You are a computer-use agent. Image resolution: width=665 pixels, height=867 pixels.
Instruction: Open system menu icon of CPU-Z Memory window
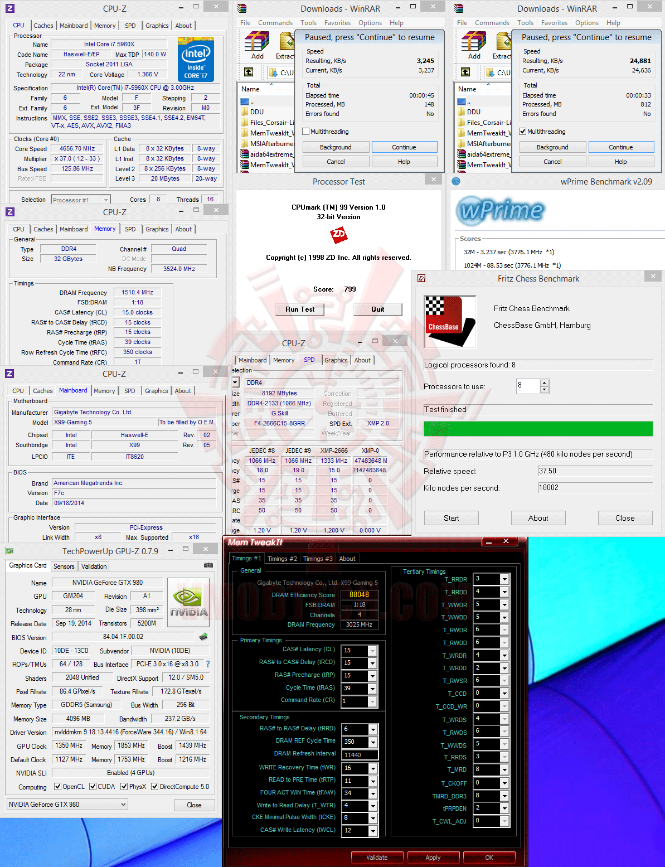point(10,212)
